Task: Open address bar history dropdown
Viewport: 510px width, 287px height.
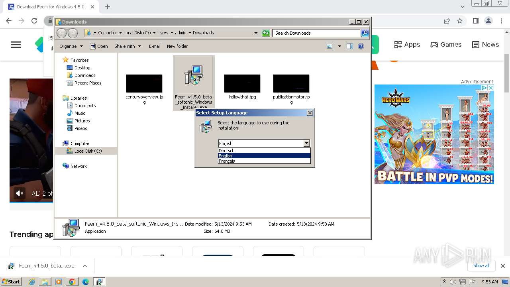Action: pos(256,33)
